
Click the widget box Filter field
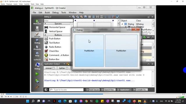pos(58,21)
